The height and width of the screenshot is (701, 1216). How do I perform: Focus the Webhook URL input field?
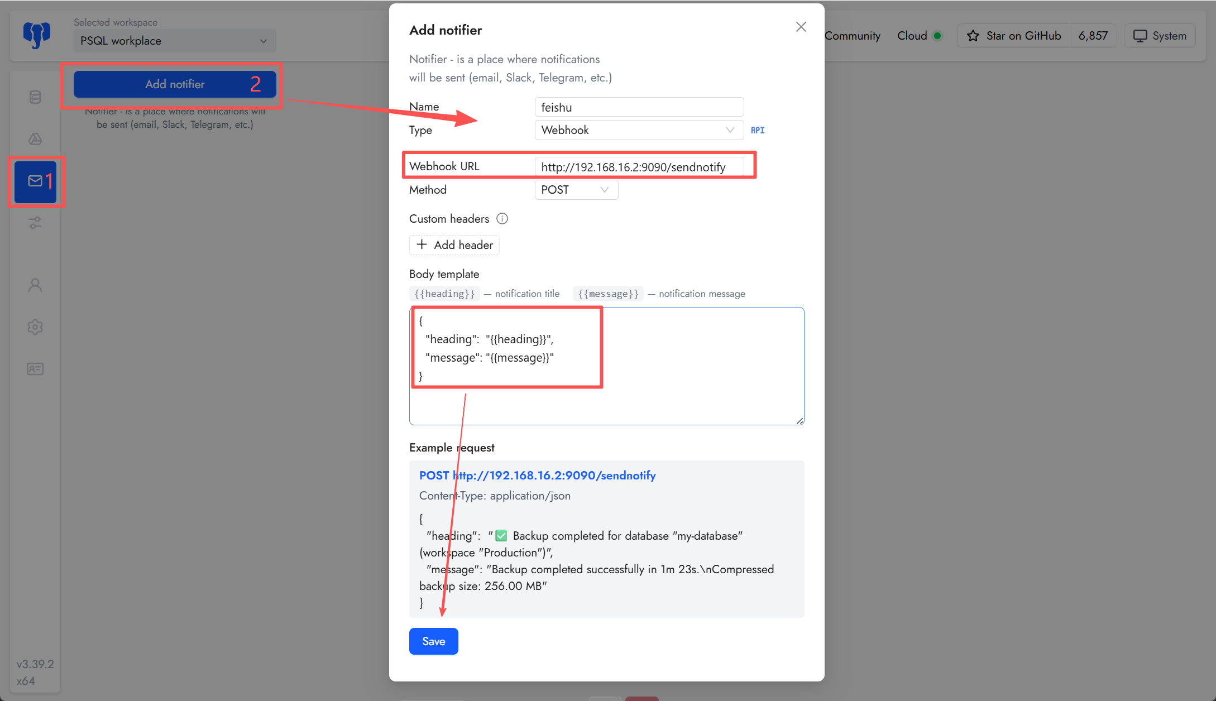pyautogui.click(x=639, y=167)
